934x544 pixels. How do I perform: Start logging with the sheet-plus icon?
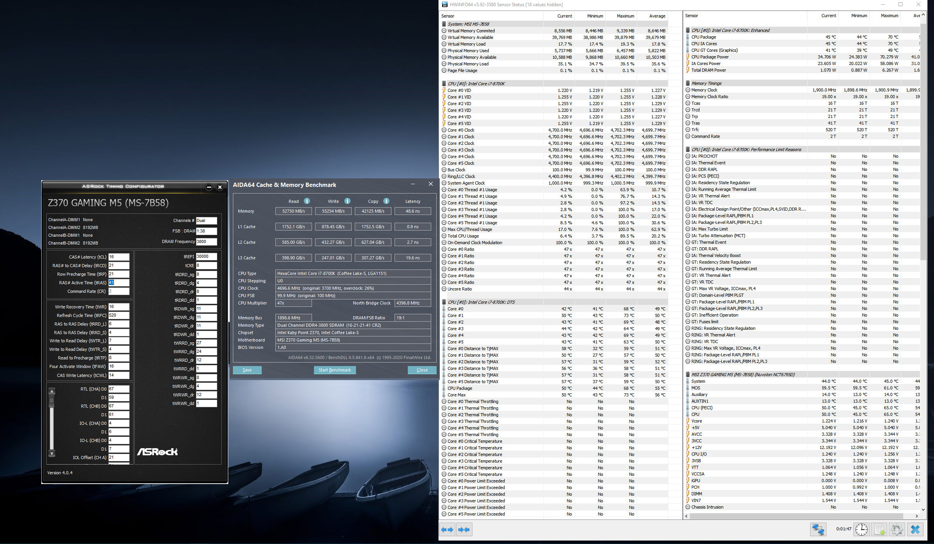879,530
